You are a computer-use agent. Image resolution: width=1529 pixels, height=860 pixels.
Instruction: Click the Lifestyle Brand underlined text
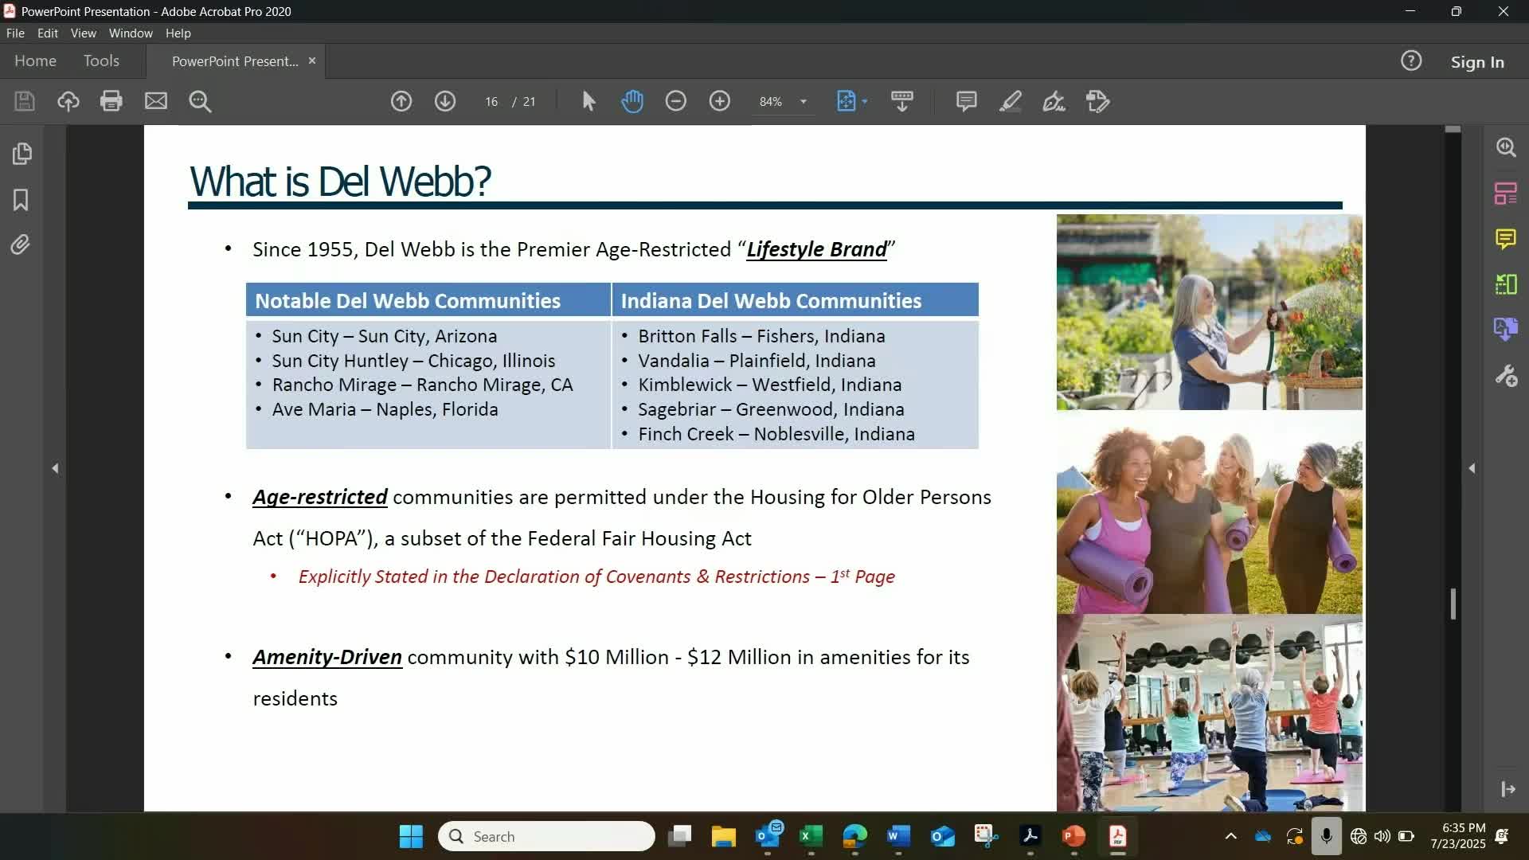tap(816, 249)
